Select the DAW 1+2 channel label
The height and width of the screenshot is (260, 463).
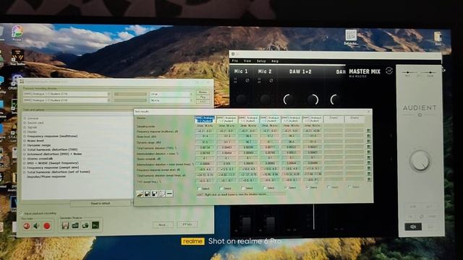pos(300,71)
